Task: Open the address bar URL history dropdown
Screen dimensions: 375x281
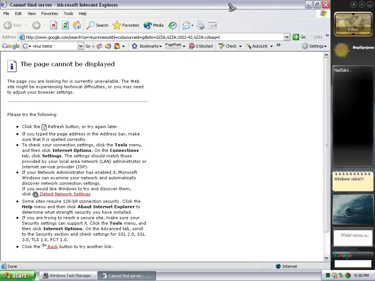Action: tap(287, 37)
